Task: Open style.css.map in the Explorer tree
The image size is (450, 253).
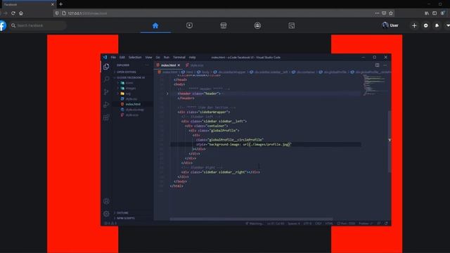Action: pos(134,110)
